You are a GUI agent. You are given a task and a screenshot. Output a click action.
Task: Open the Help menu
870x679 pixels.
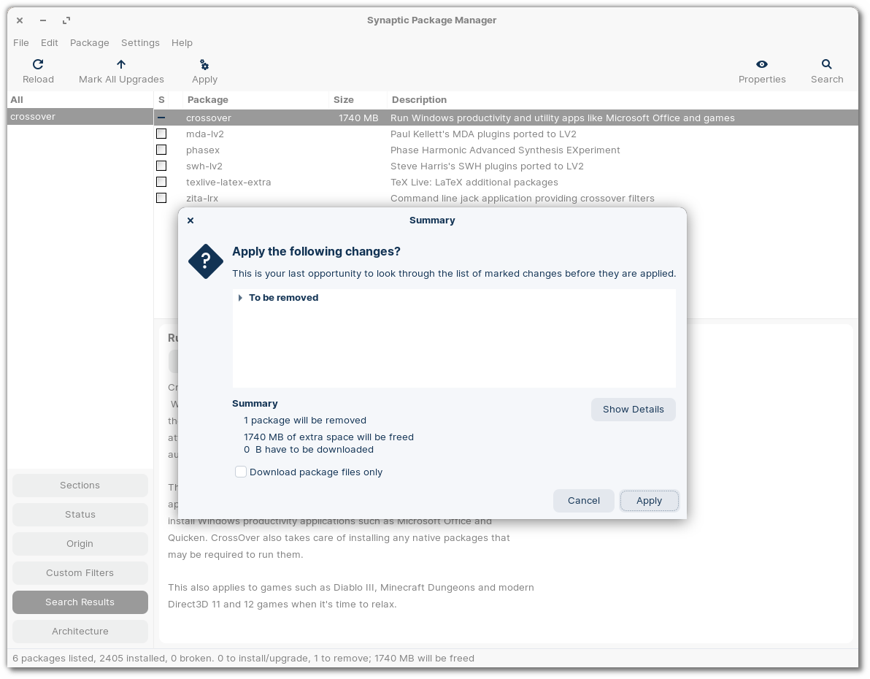click(182, 43)
